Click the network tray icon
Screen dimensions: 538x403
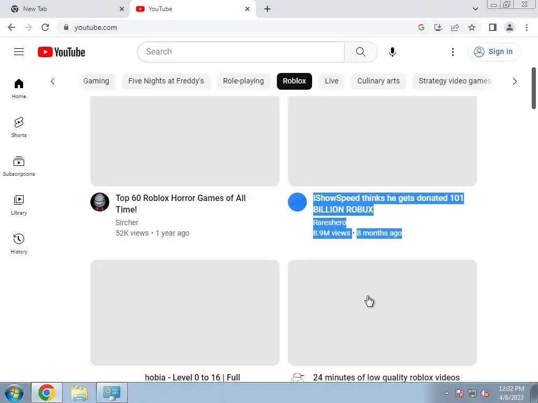tap(472, 393)
